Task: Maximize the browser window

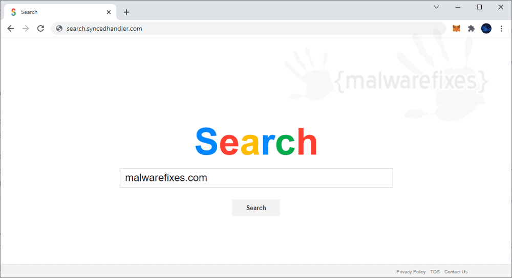Action: click(x=479, y=7)
